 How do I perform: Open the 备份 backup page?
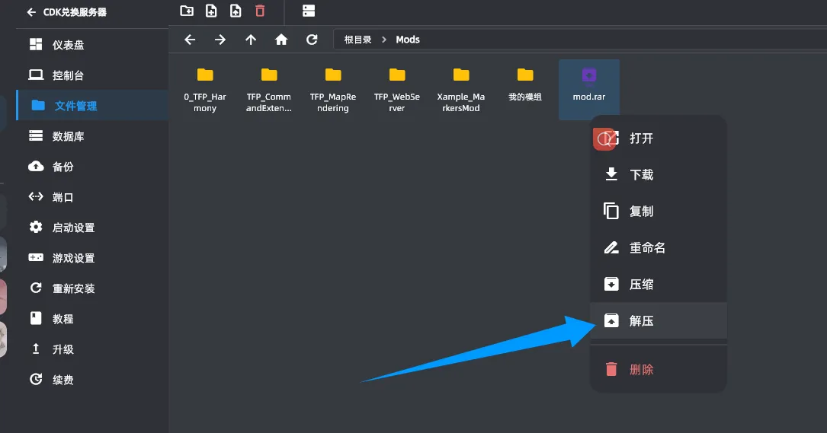click(x=92, y=167)
